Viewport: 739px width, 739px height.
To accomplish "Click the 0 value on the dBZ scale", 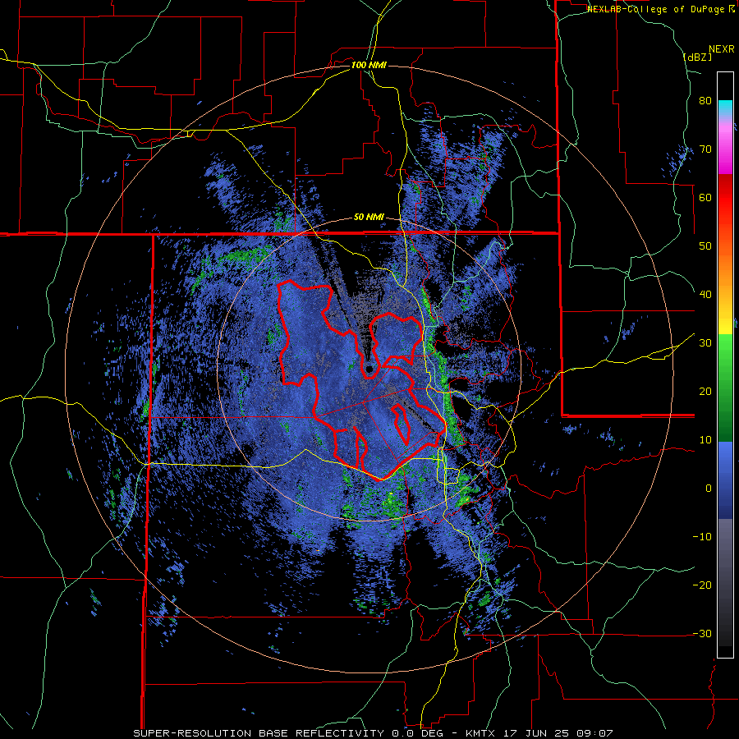I will (709, 489).
